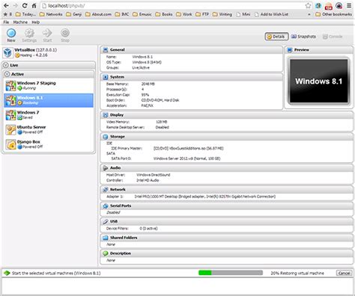Image resolution: width=355 pixels, height=296 pixels.
Task: Open the Other bookmarks folder
Action: click(x=333, y=14)
